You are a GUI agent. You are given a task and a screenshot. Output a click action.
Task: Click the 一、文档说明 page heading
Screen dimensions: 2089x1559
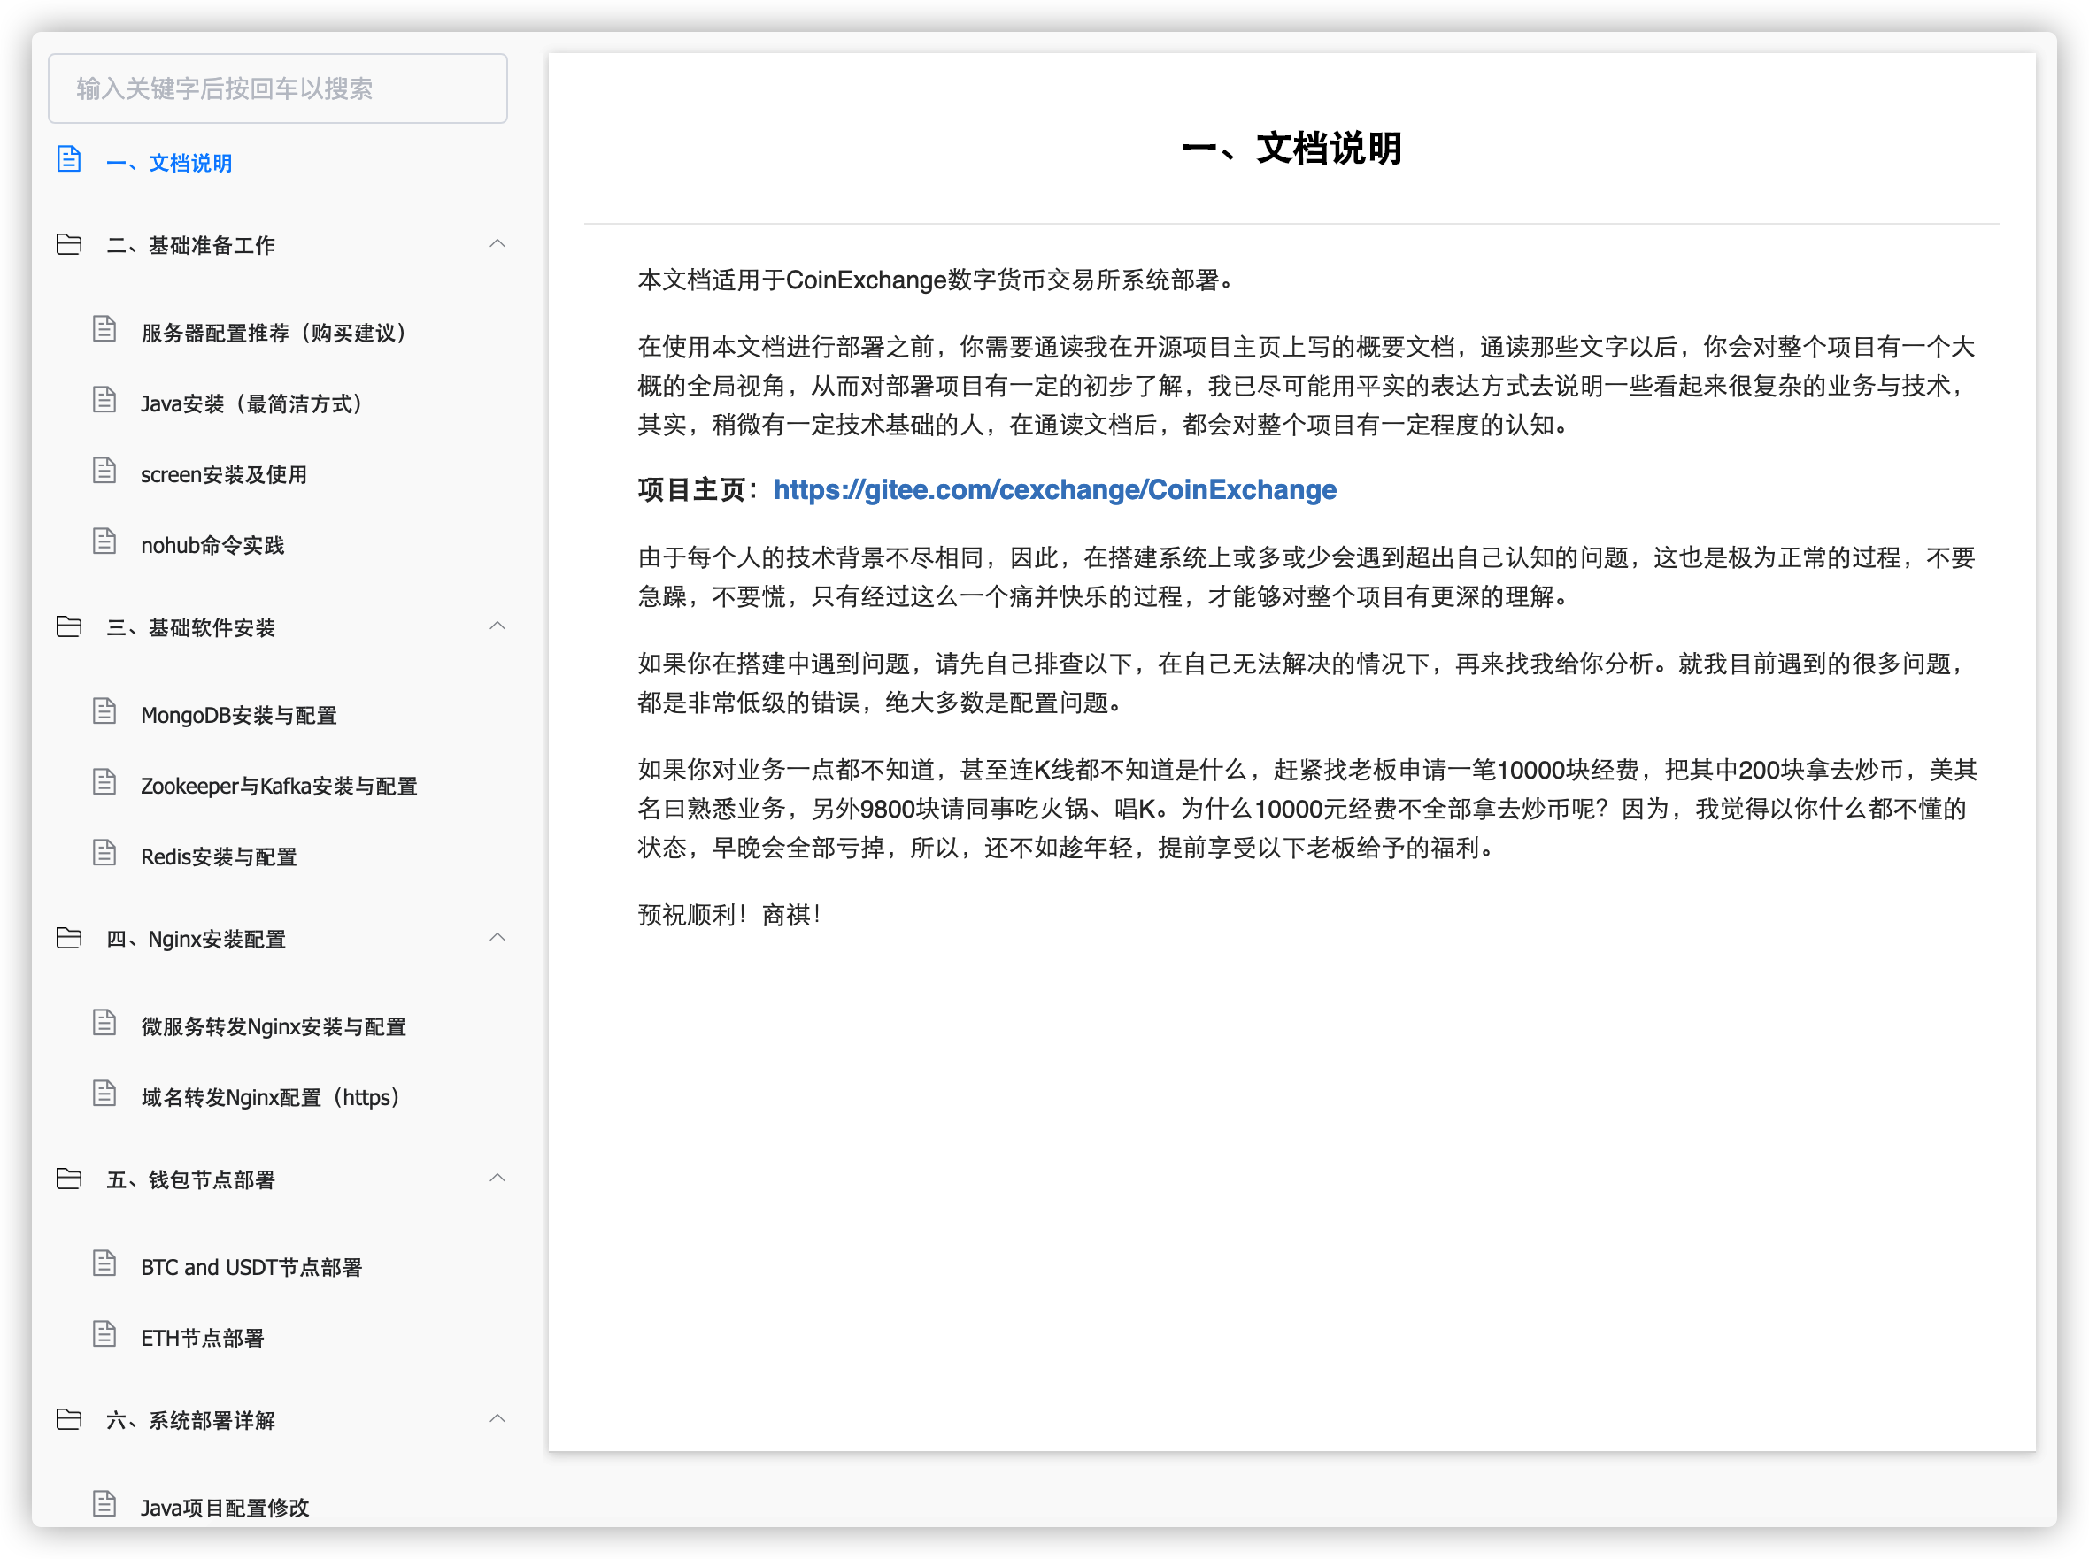click(1291, 150)
